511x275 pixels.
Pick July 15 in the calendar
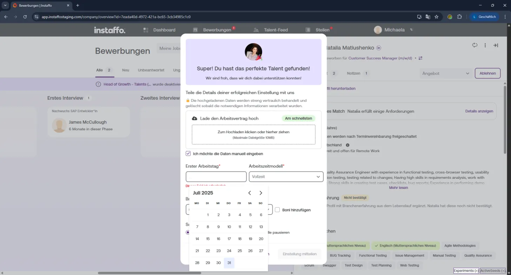pyautogui.click(x=208, y=239)
